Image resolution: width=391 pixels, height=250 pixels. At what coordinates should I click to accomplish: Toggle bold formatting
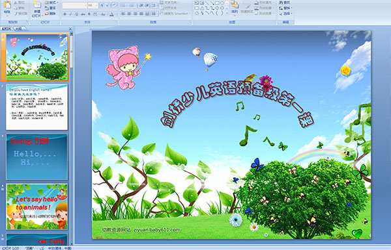click(65, 14)
